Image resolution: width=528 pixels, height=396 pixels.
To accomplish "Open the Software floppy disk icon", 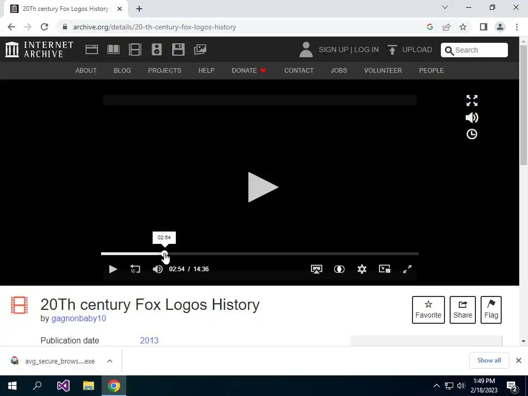I will point(178,49).
